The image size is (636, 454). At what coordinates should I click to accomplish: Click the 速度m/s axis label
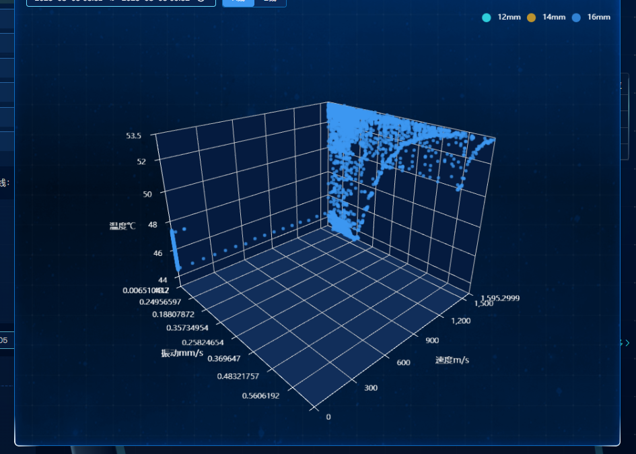[452, 359]
